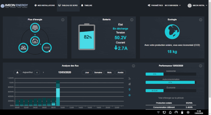Open info icon on Flux d'énergie panel
This screenshot has width=211, height=115.
pyautogui.click(x=63, y=20)
